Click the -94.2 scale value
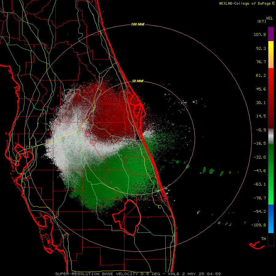276x276 pixels. coord(260,211)
